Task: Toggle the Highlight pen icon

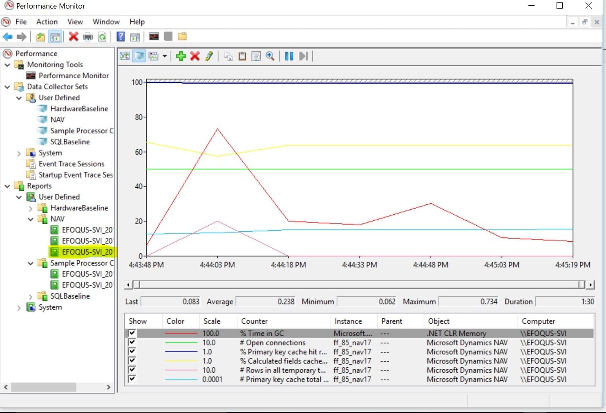Action: [x=209, y=56]
